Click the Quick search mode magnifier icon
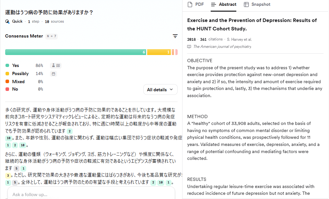Screen dimensions: 329x199 7,22
